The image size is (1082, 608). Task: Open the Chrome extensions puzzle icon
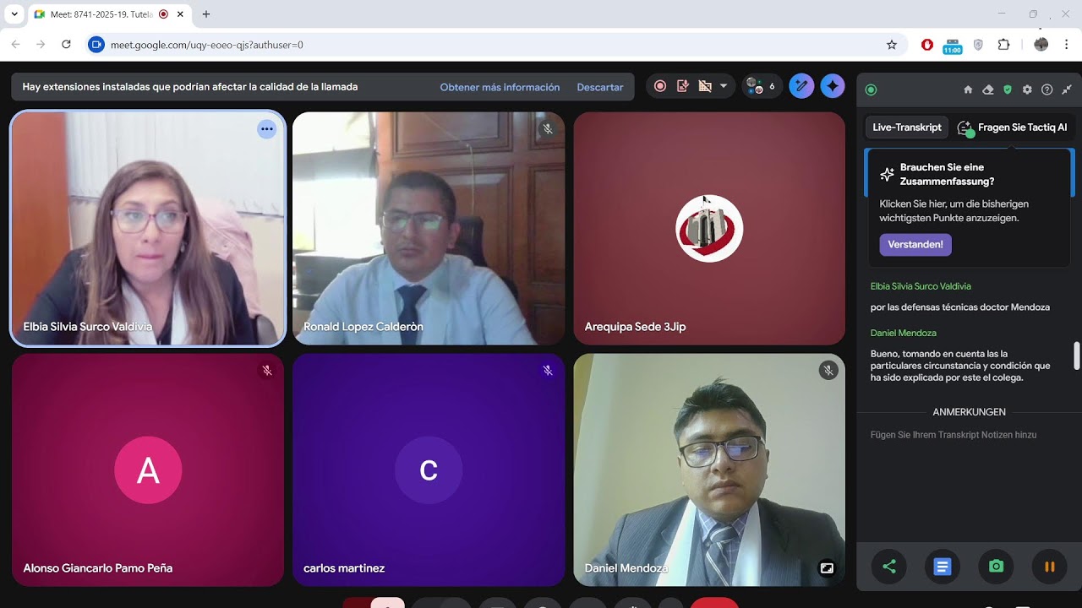pos(1003,45)
